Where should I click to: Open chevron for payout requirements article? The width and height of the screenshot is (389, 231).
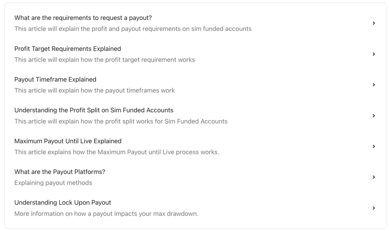(x=374, y=23)
